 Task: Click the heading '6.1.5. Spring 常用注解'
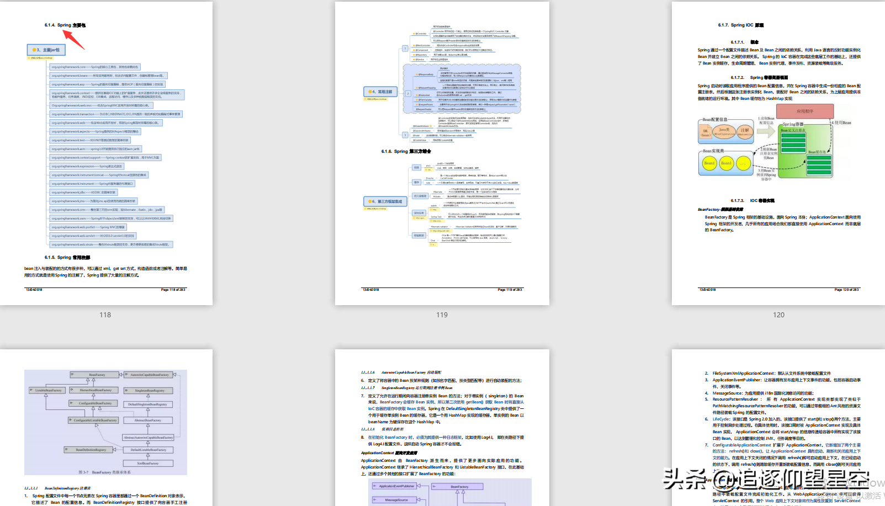click(67, 257)
